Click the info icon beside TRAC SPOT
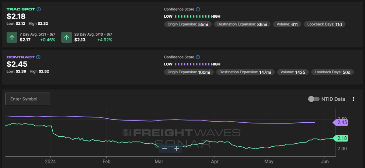Viewport: 365px width, 168px height. [39, 9]
